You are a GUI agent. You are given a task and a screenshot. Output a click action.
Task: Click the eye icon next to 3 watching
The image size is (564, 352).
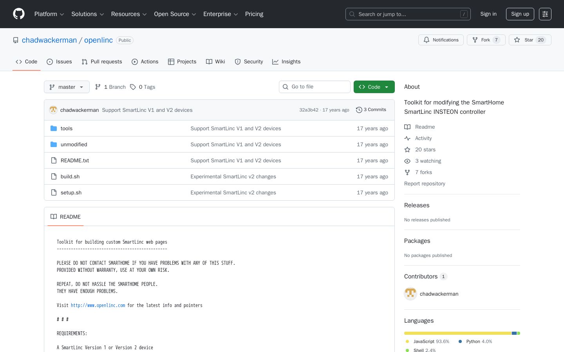tap(407, 161)
